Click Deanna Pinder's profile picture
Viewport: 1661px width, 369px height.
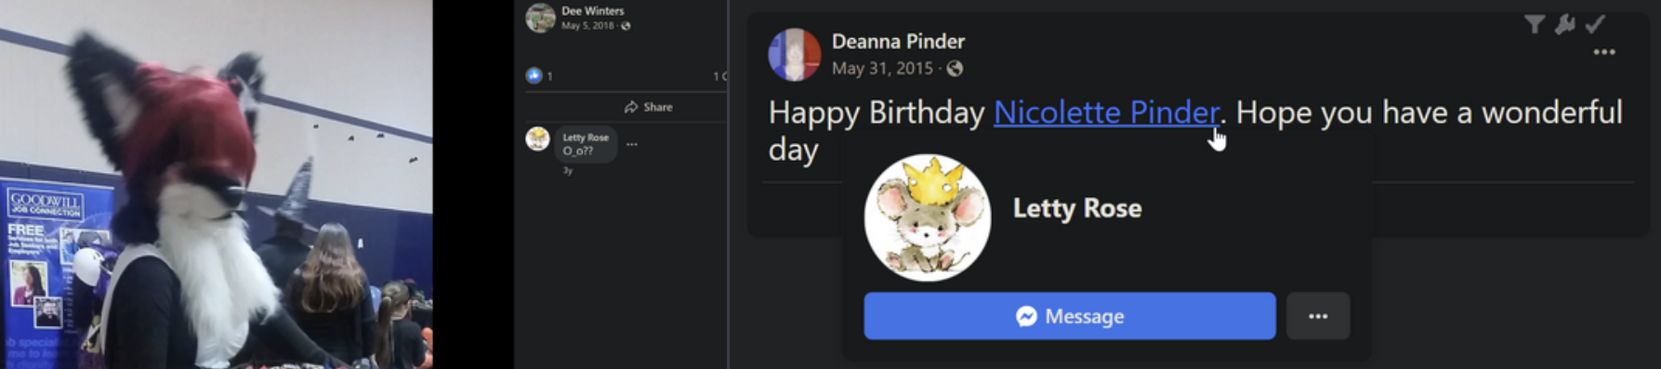click(x=795, y=54)
